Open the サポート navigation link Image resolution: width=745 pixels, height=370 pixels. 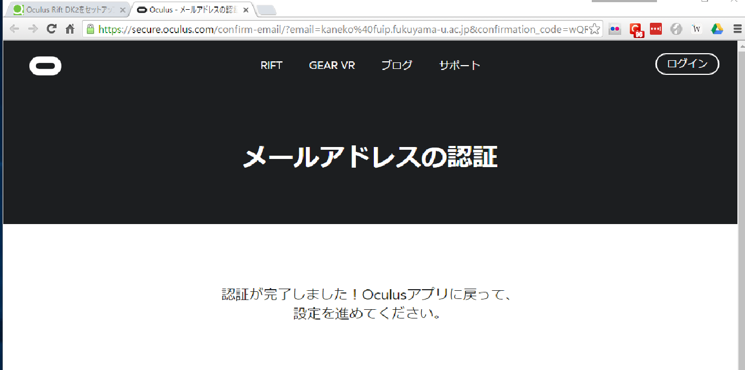tap(460, 65)
